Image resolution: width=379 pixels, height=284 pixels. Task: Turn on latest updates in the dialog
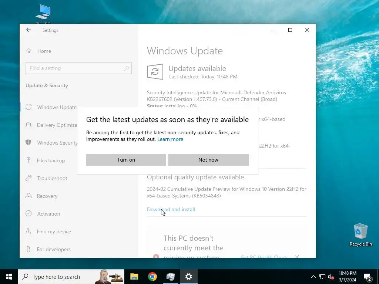click(x=126, y=160)
